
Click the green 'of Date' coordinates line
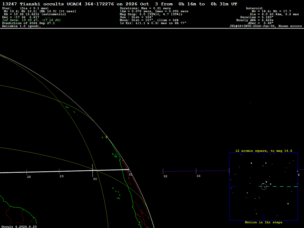[x=31, y=20]
